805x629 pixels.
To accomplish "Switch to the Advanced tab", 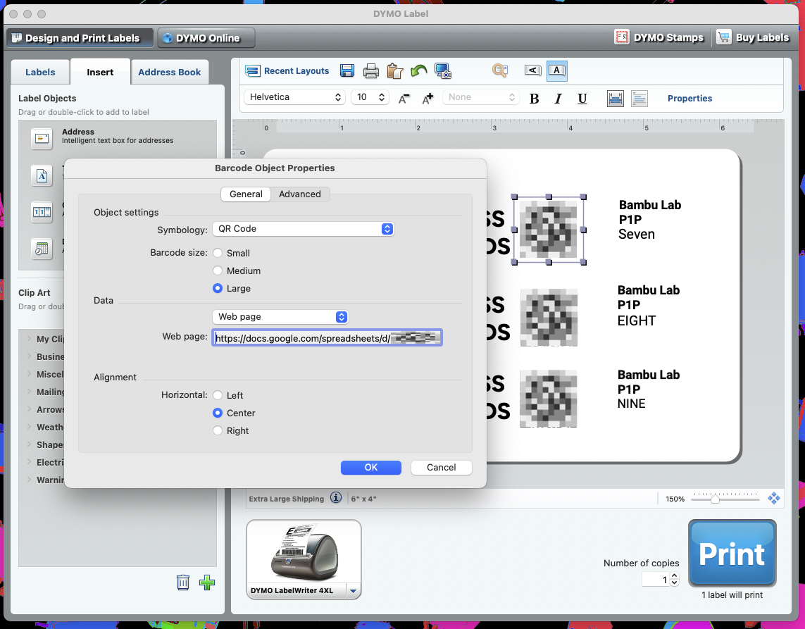I will pyautogui.click(x=299, y=194).
